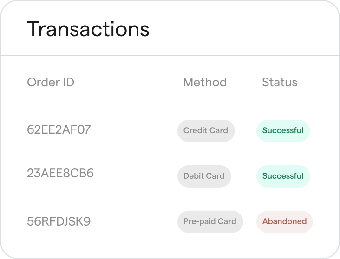340x259 pixels.
Task: Click the method badge in the Abandoned row
Action: point(210,221)
